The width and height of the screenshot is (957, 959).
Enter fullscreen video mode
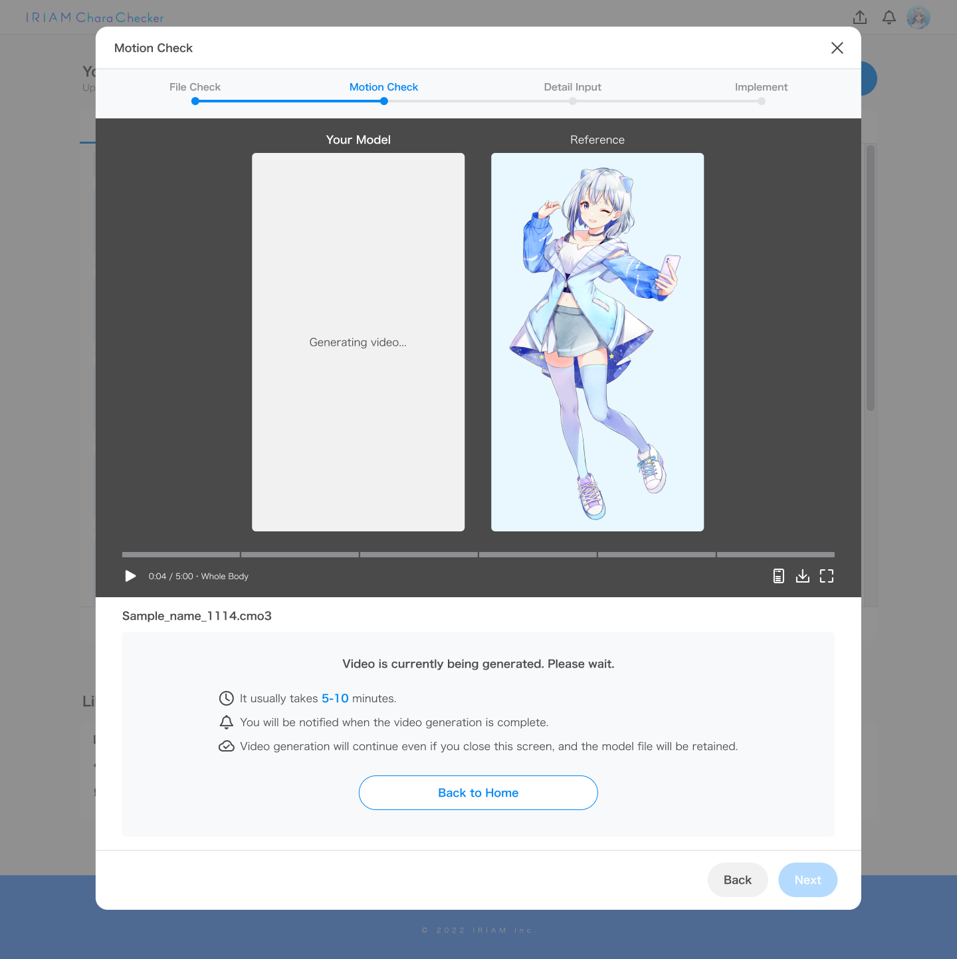pos(827,576)
